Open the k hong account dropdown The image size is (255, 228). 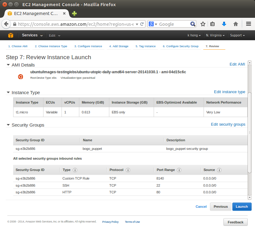(194, 35)
